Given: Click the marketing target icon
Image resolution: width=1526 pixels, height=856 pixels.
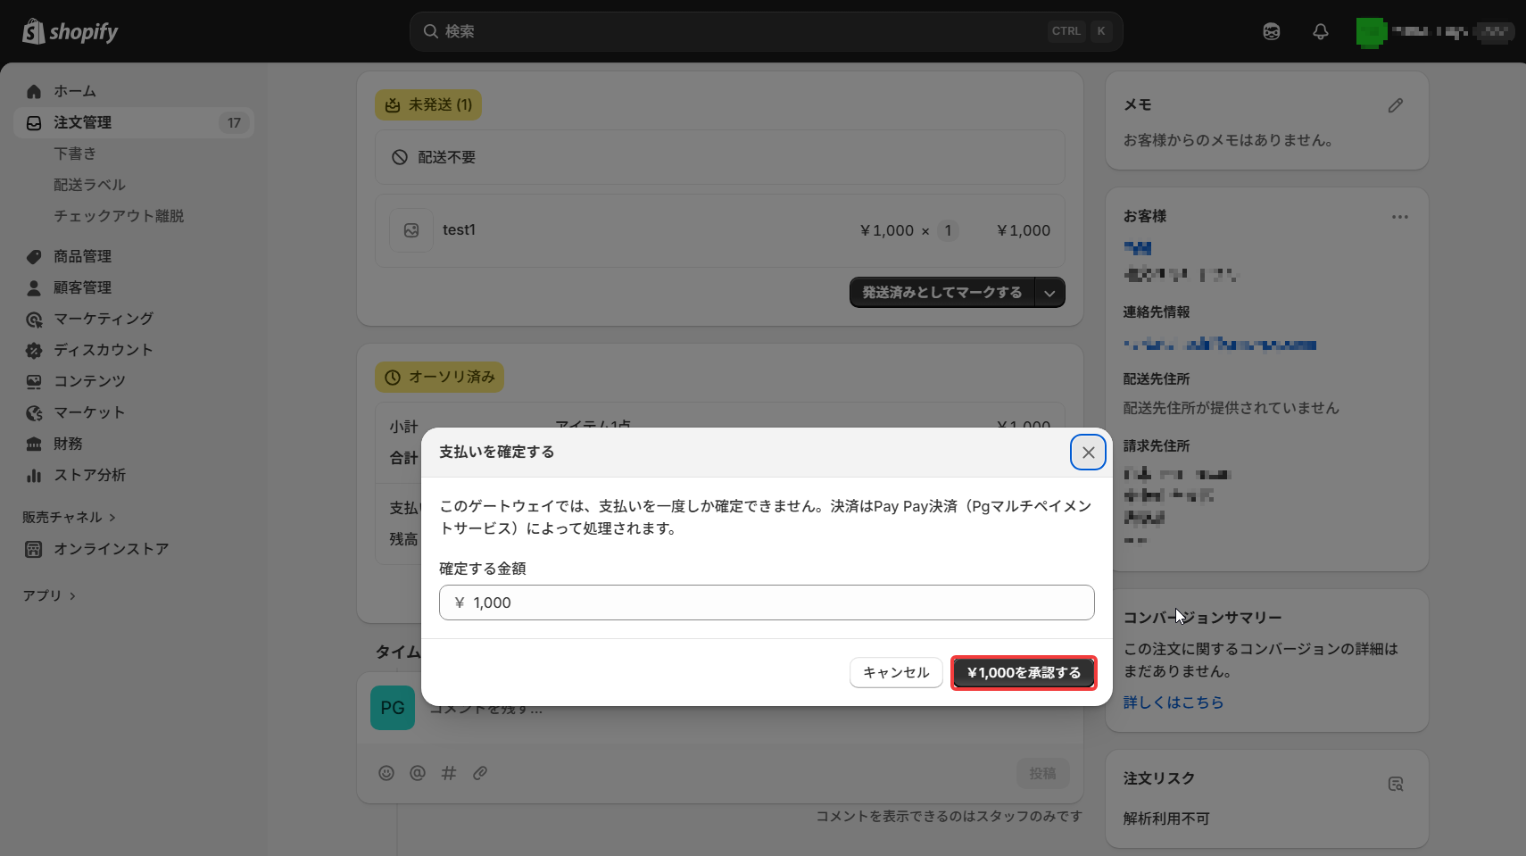Looking at the screenshot, I should tap(34, 319).
